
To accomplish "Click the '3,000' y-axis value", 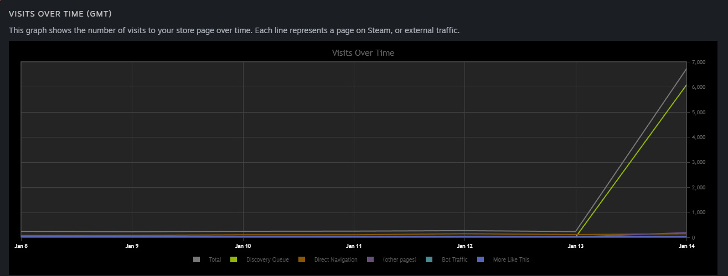I will 698,162.
